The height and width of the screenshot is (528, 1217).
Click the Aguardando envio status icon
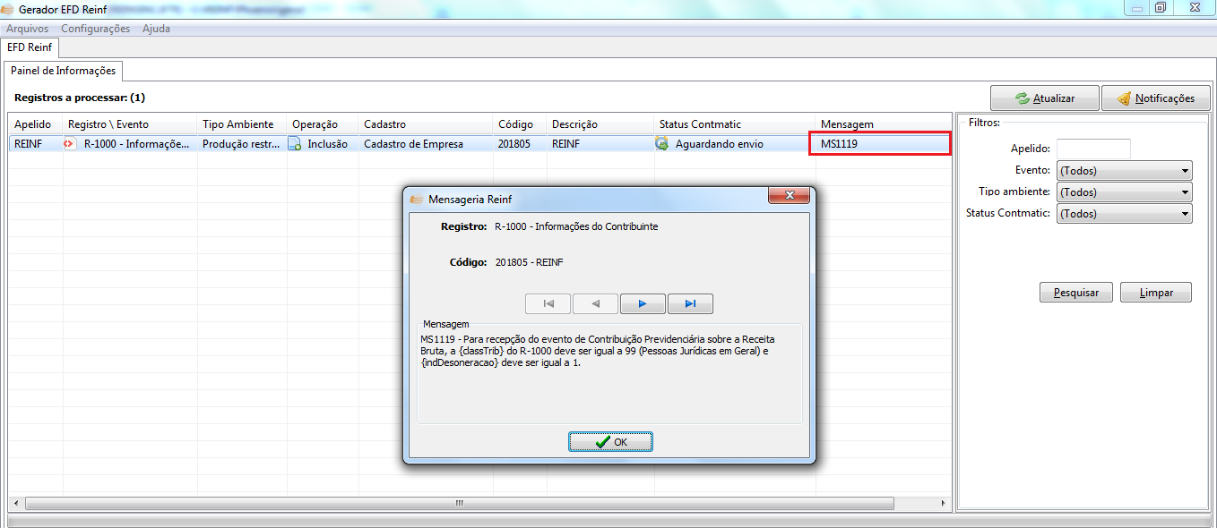click(662, 143)
